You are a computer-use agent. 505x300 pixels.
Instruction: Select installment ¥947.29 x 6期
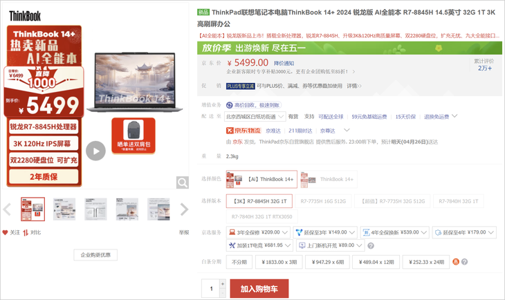pos(328,262)
